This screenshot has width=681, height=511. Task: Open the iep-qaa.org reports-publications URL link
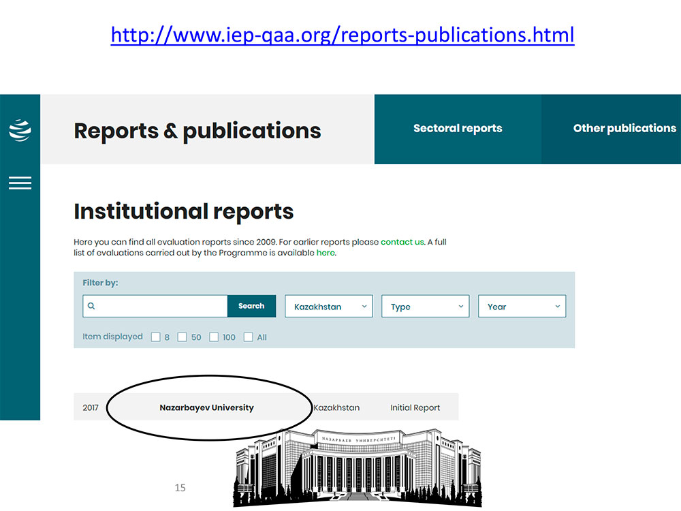tap(343, 35)
